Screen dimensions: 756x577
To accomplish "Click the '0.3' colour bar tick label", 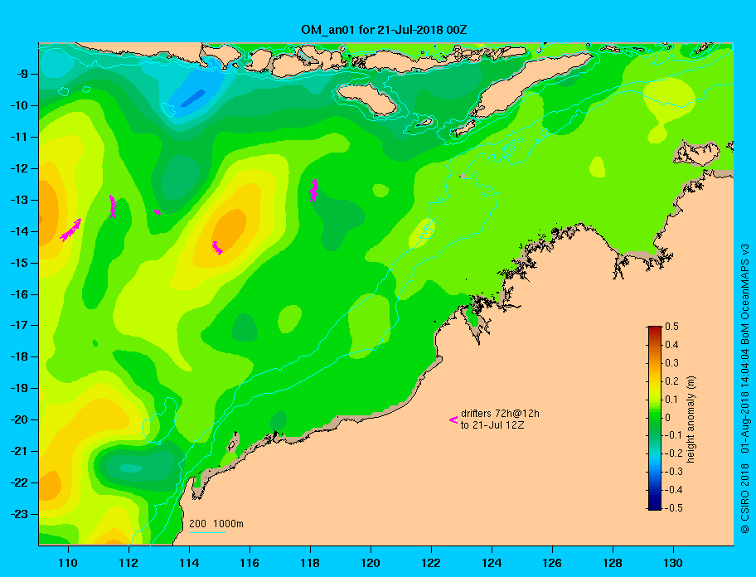I will [x=671, y=363].
